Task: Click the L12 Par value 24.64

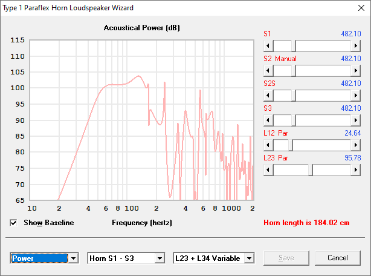Action: tap(352, 133)
